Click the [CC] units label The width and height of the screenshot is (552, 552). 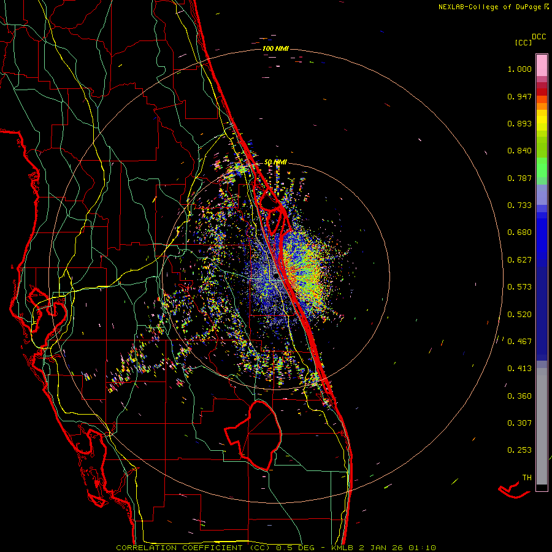pyautogui.click(x=523, y=42)
